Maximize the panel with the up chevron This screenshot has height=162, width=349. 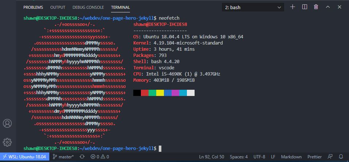328,7
